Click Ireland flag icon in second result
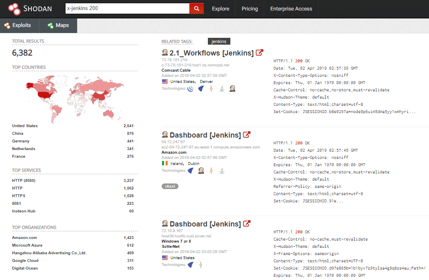The image size is (429, 280). click(x=164, y=163)
